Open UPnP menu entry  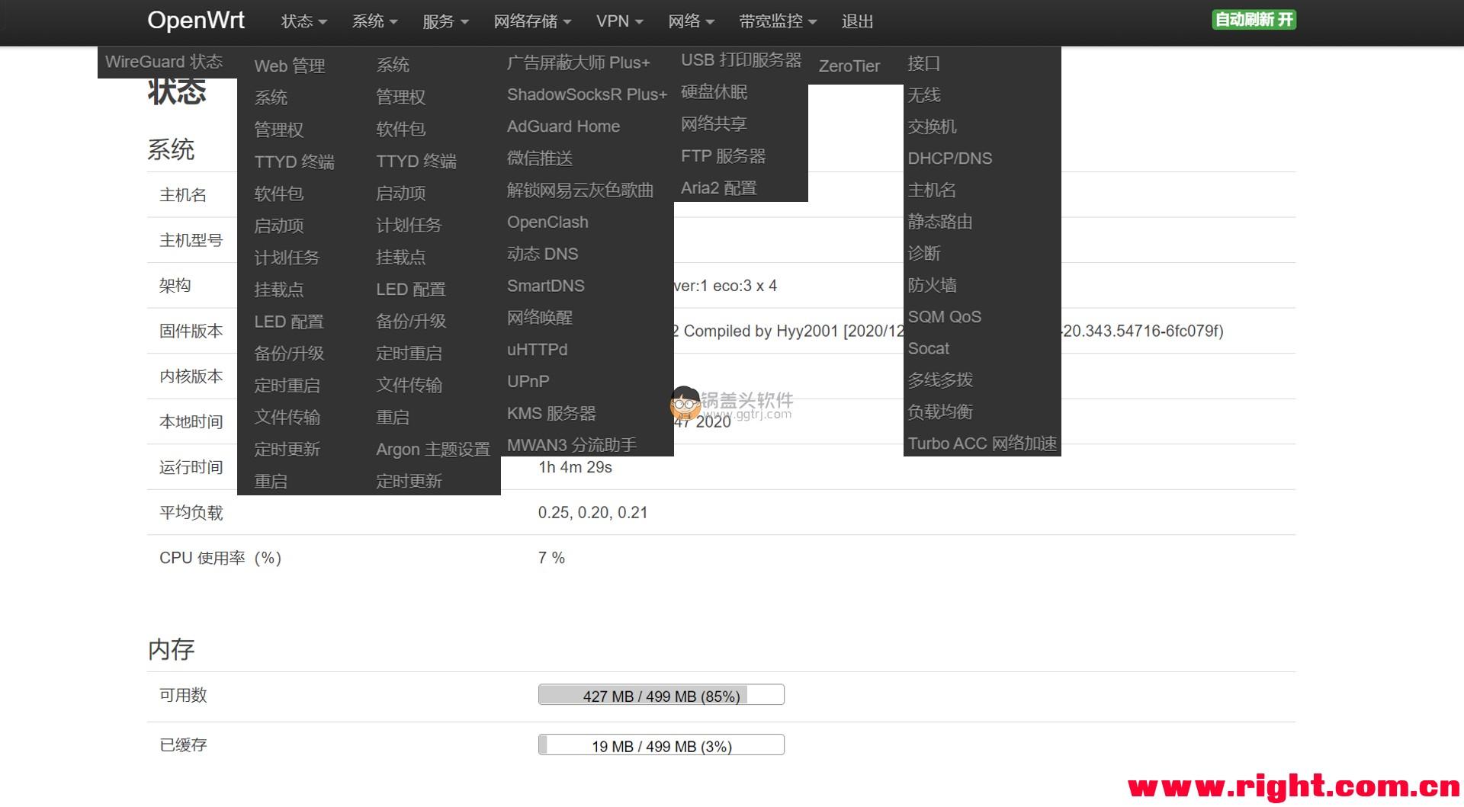coord(528,381)
